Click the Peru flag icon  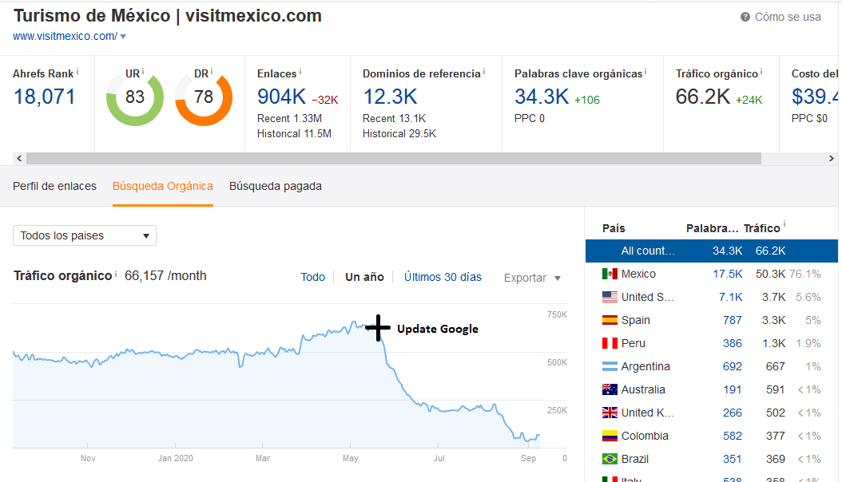(610, 343)
